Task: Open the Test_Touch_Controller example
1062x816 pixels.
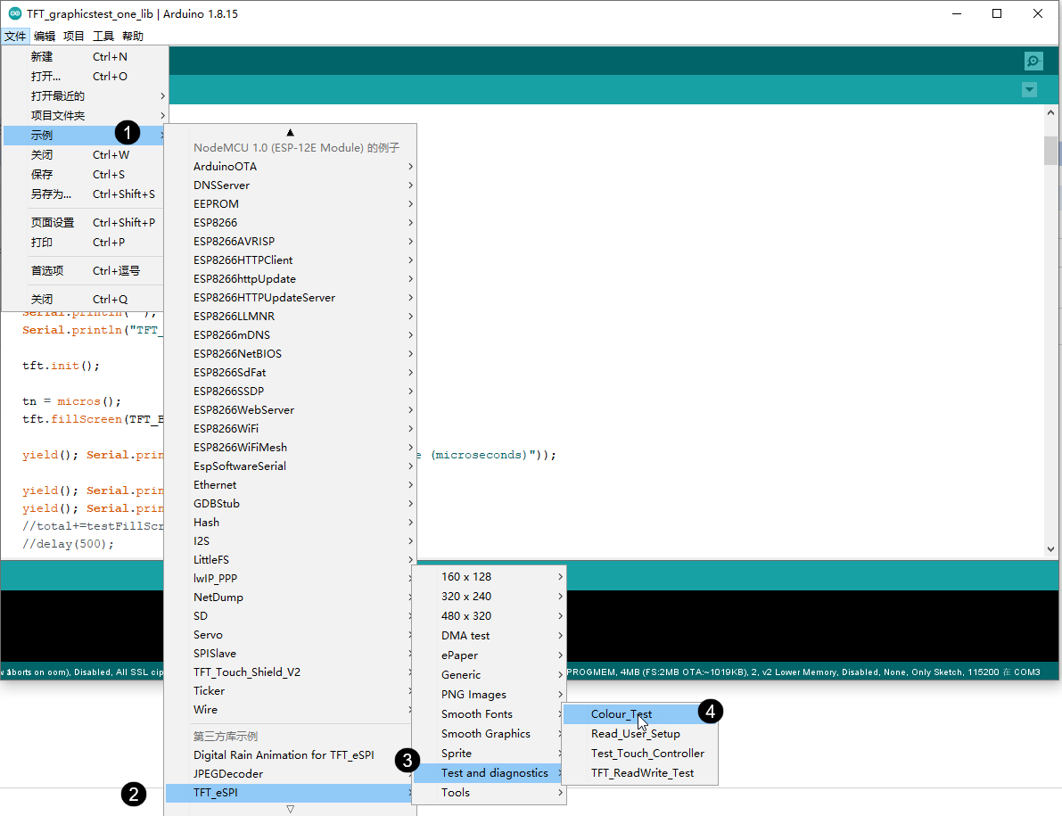Action: pos(640,754)
